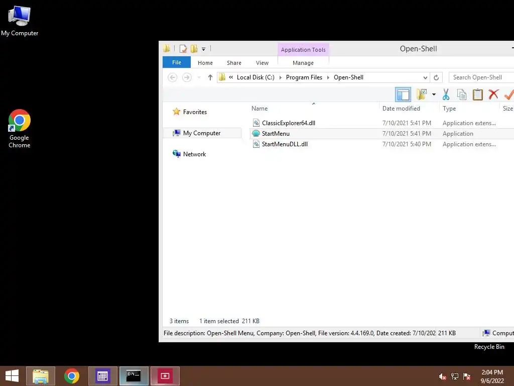Open the Windows Start button
514x386 pixels.
[12, 376]
